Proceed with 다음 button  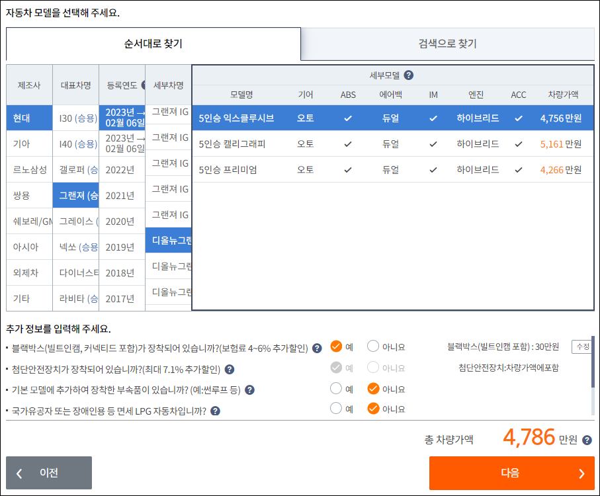(512, 473)
